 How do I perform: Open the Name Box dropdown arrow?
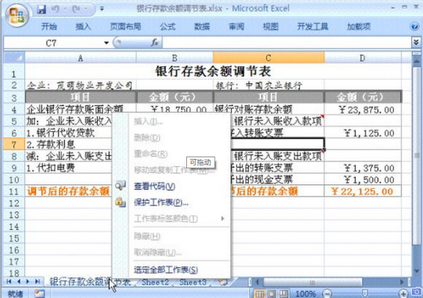[107, 43]
